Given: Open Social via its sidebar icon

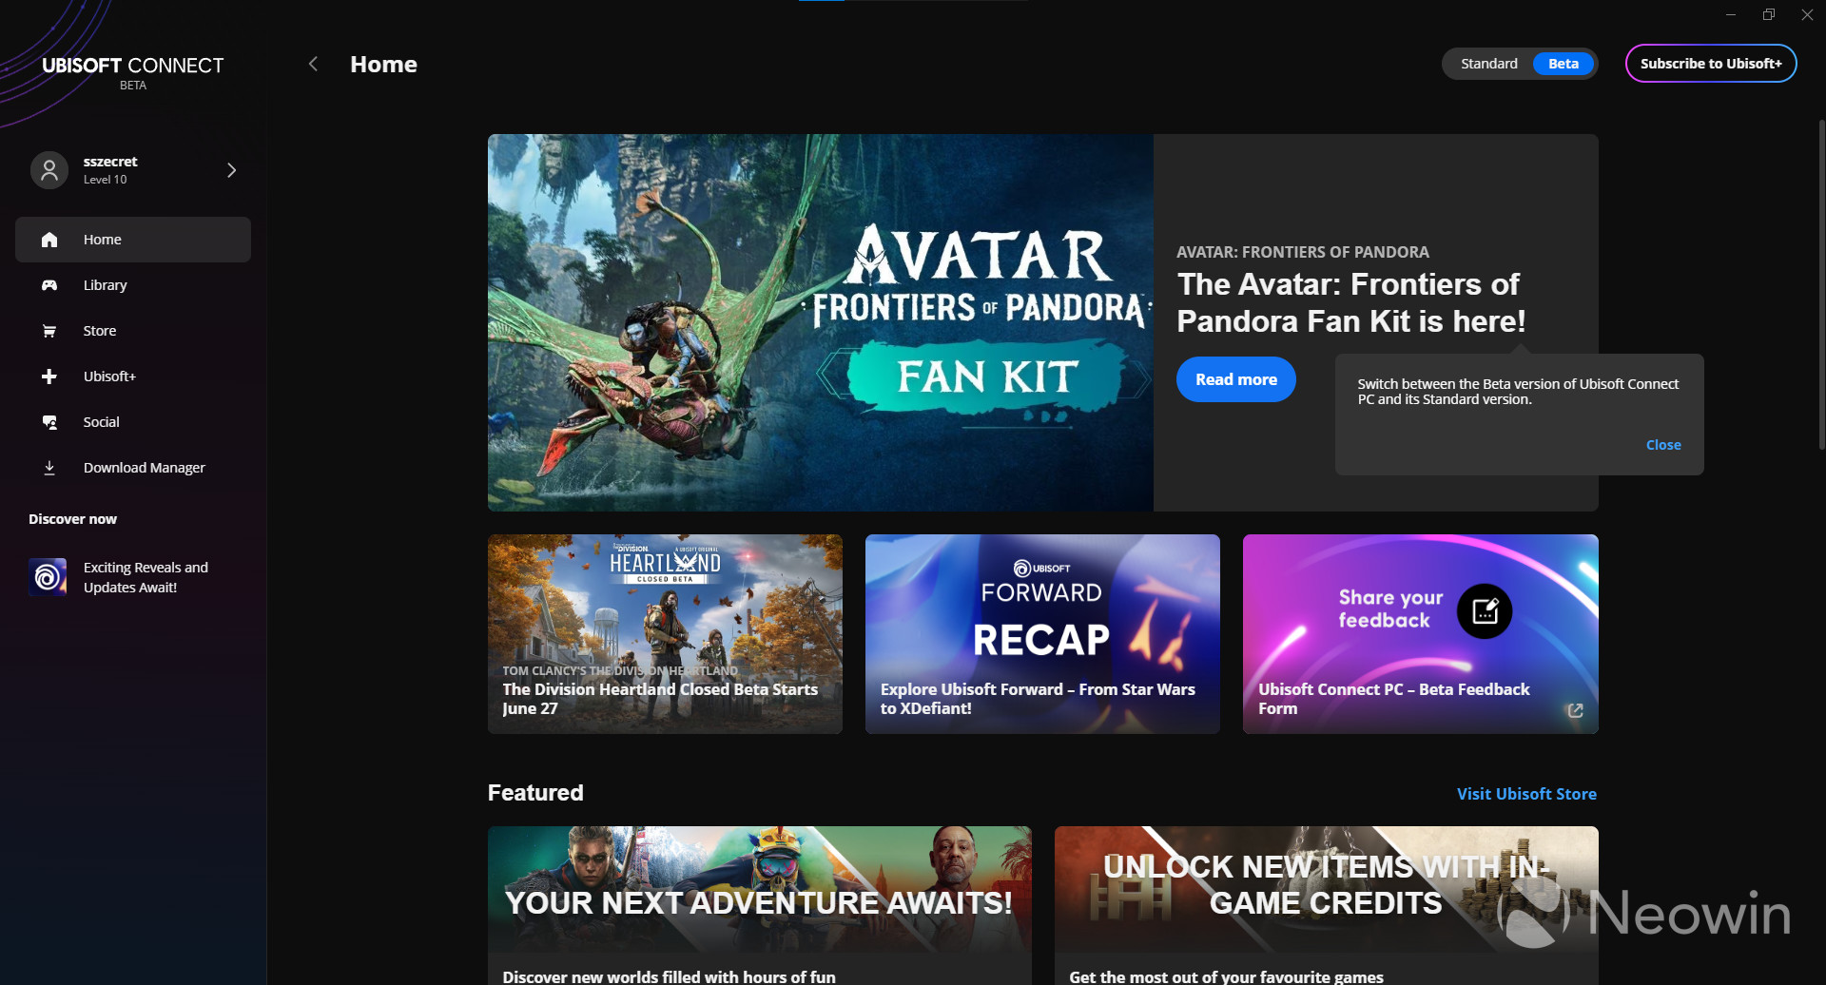Looking at the screenshot, I should pyautogui.click(x=49, y=421).
